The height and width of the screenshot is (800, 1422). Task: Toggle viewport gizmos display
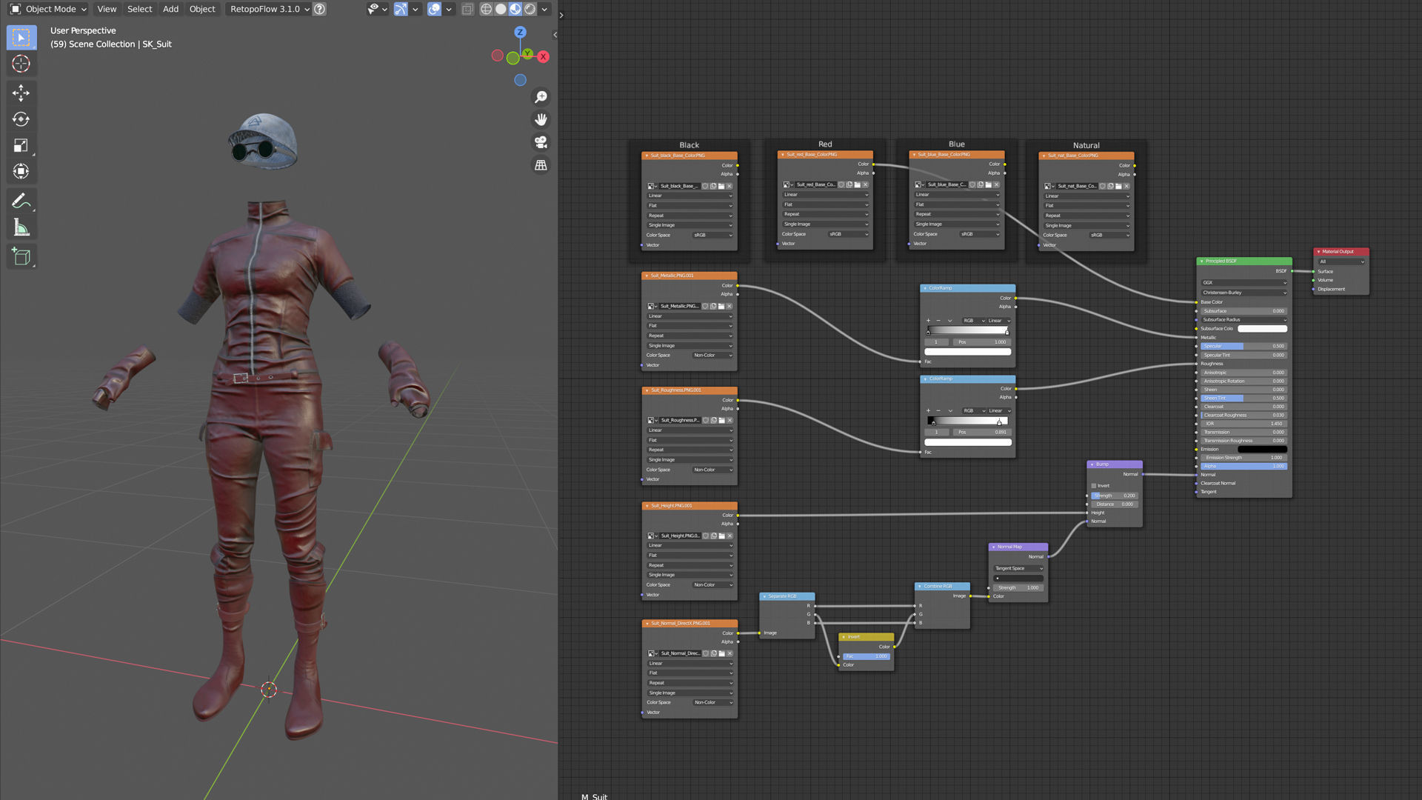[x=401, y=9]
